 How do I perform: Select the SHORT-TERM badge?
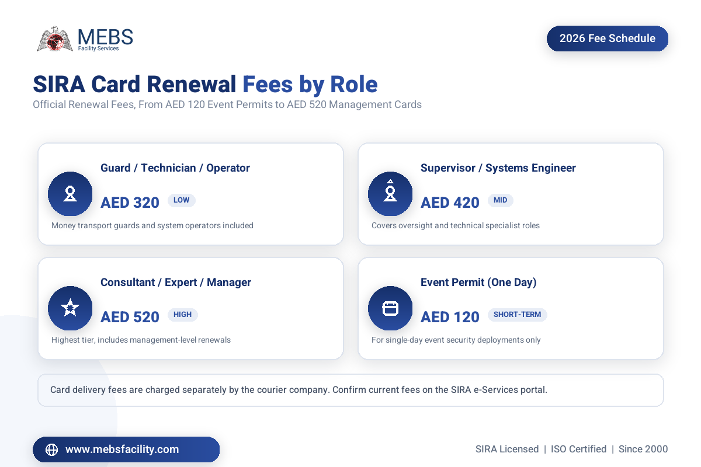pyautogui.click(x=518, y=315)
